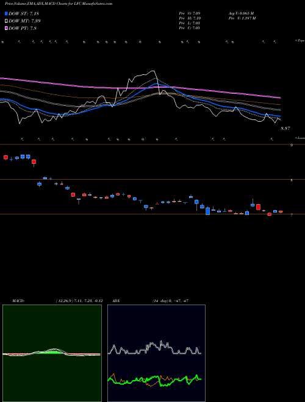305x402 pixels.
Task: Select the 'DOW ST: 7.18' legend text
Action: tap(24, 13)
